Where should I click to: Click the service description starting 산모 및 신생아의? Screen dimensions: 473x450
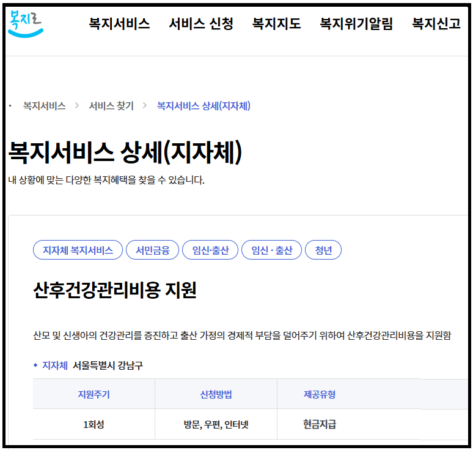[242, 335]
